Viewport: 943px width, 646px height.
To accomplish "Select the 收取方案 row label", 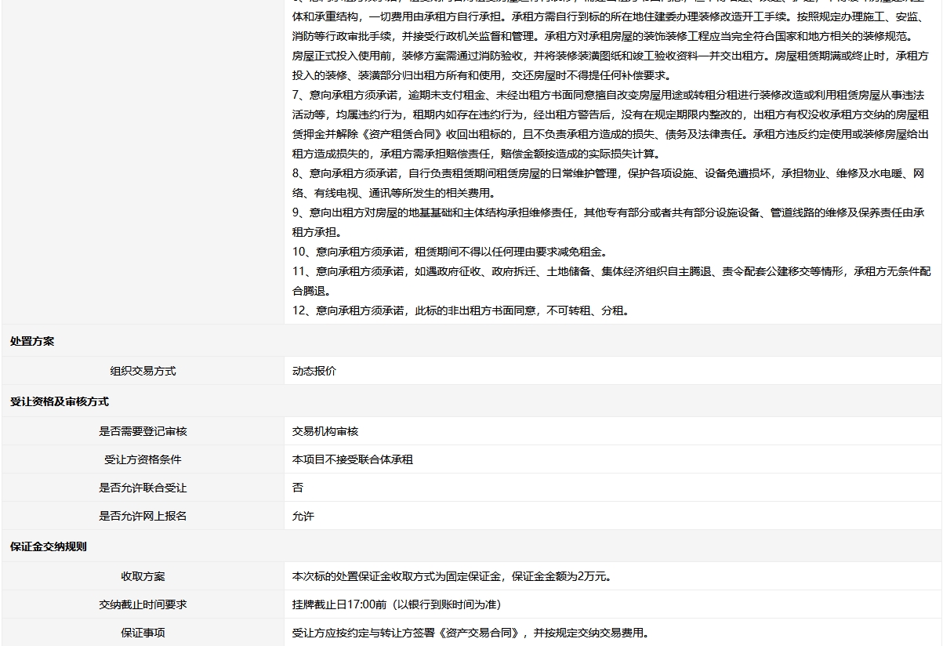I will coord(143,576).
